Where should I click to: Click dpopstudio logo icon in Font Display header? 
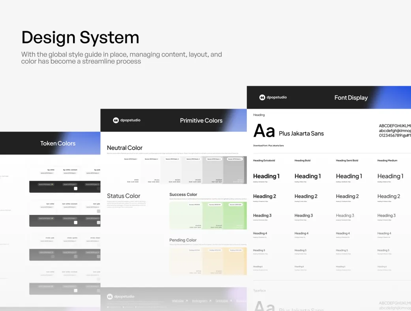coord(262,97)
